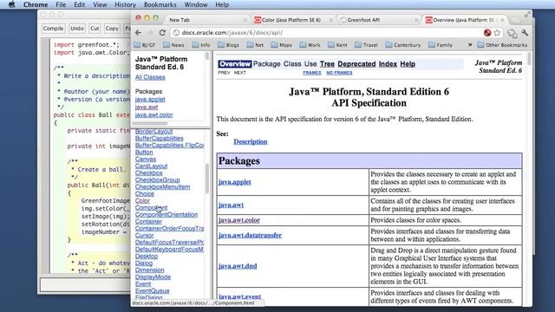The image size is (555, 312).
Task: Open java.awt.datatransfer in the Packages table
Action: pyautogui.click(x=250, y=235)
